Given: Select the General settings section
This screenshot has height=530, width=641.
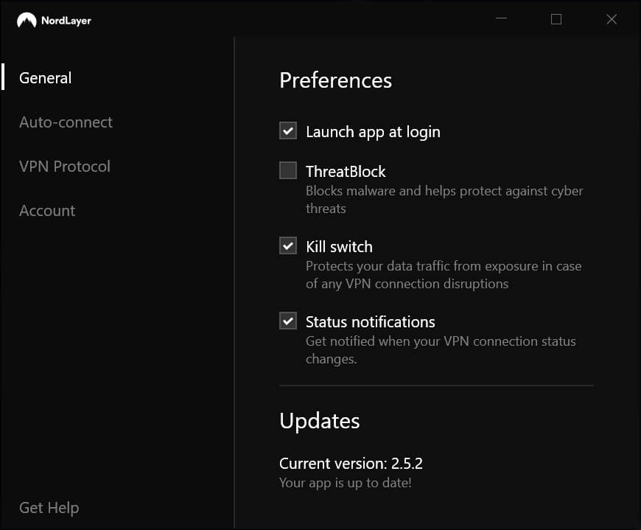Looking at the screenshot, I should (45, 77).
